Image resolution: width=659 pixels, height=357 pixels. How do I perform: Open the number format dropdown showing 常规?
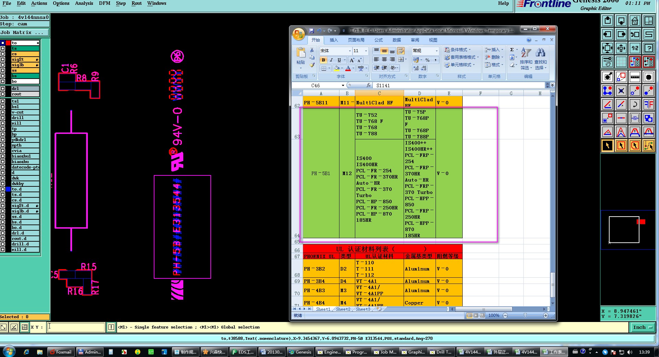click(437, 51)
